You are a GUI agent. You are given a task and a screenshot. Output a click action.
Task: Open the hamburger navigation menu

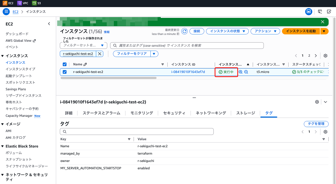(x=6, y=12)
